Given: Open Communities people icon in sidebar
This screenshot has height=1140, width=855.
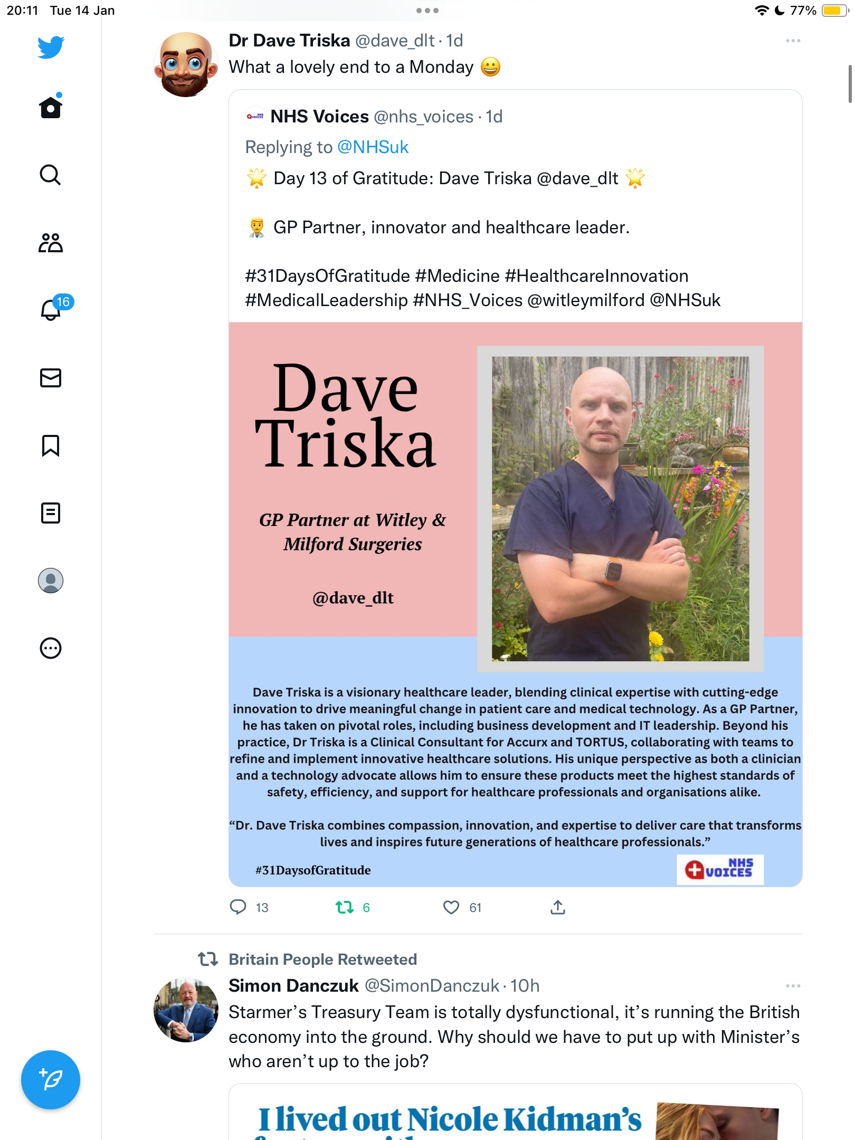Looking at the screenshot, I should (x=51, y=242).
